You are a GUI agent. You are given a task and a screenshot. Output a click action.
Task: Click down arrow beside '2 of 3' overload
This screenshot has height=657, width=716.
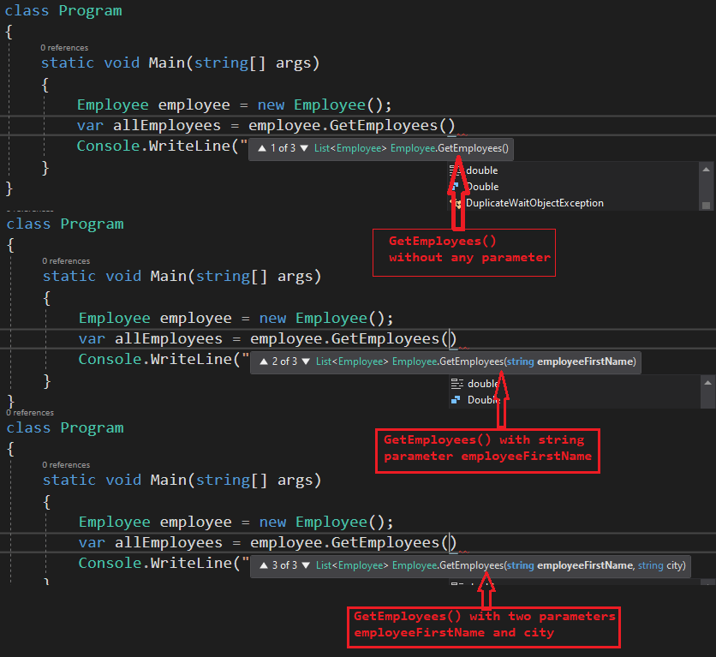pos(306,361)
